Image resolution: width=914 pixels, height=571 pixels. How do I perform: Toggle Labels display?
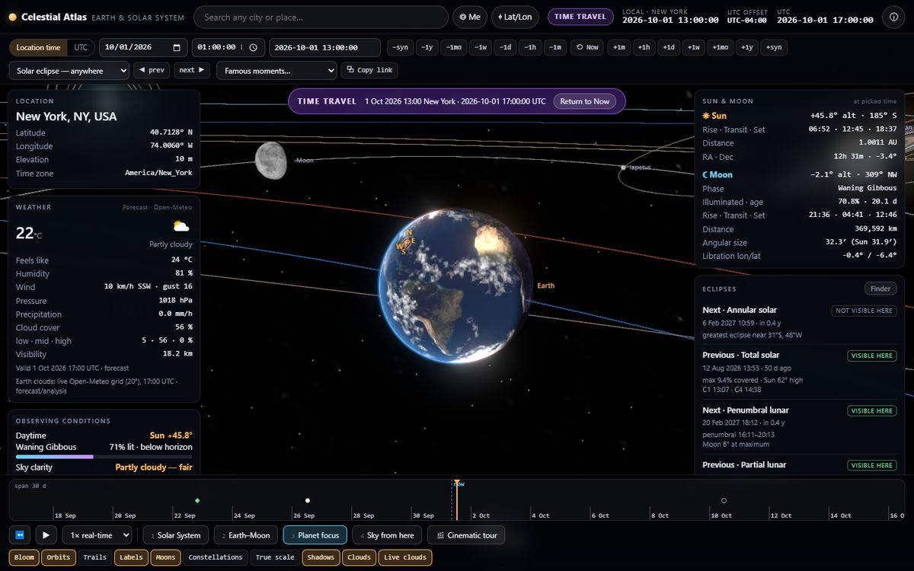pos(131,557)
